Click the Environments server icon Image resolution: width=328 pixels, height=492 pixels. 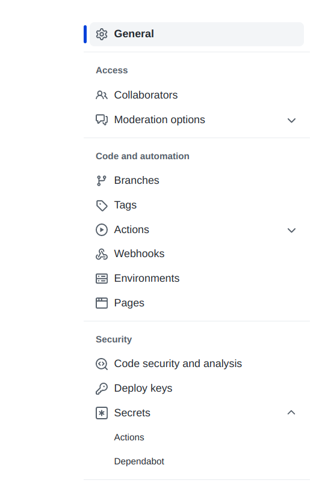(102, 279)
